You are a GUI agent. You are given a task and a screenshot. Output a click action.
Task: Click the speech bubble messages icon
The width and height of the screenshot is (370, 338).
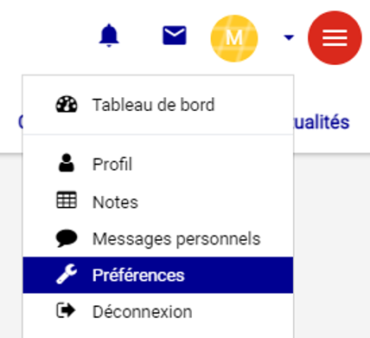pyautogui.click(x=67, y=238)
